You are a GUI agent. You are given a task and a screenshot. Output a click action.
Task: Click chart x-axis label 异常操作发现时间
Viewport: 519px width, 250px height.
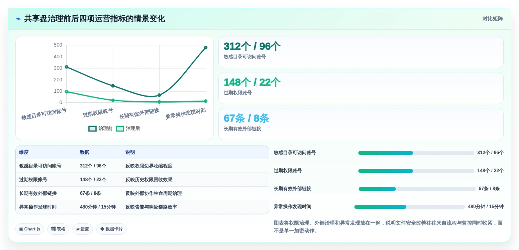click(185, 114)
